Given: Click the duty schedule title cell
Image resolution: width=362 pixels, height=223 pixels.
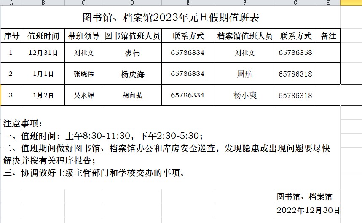Looking at the screenshot, I should click(x=170, y=18).
